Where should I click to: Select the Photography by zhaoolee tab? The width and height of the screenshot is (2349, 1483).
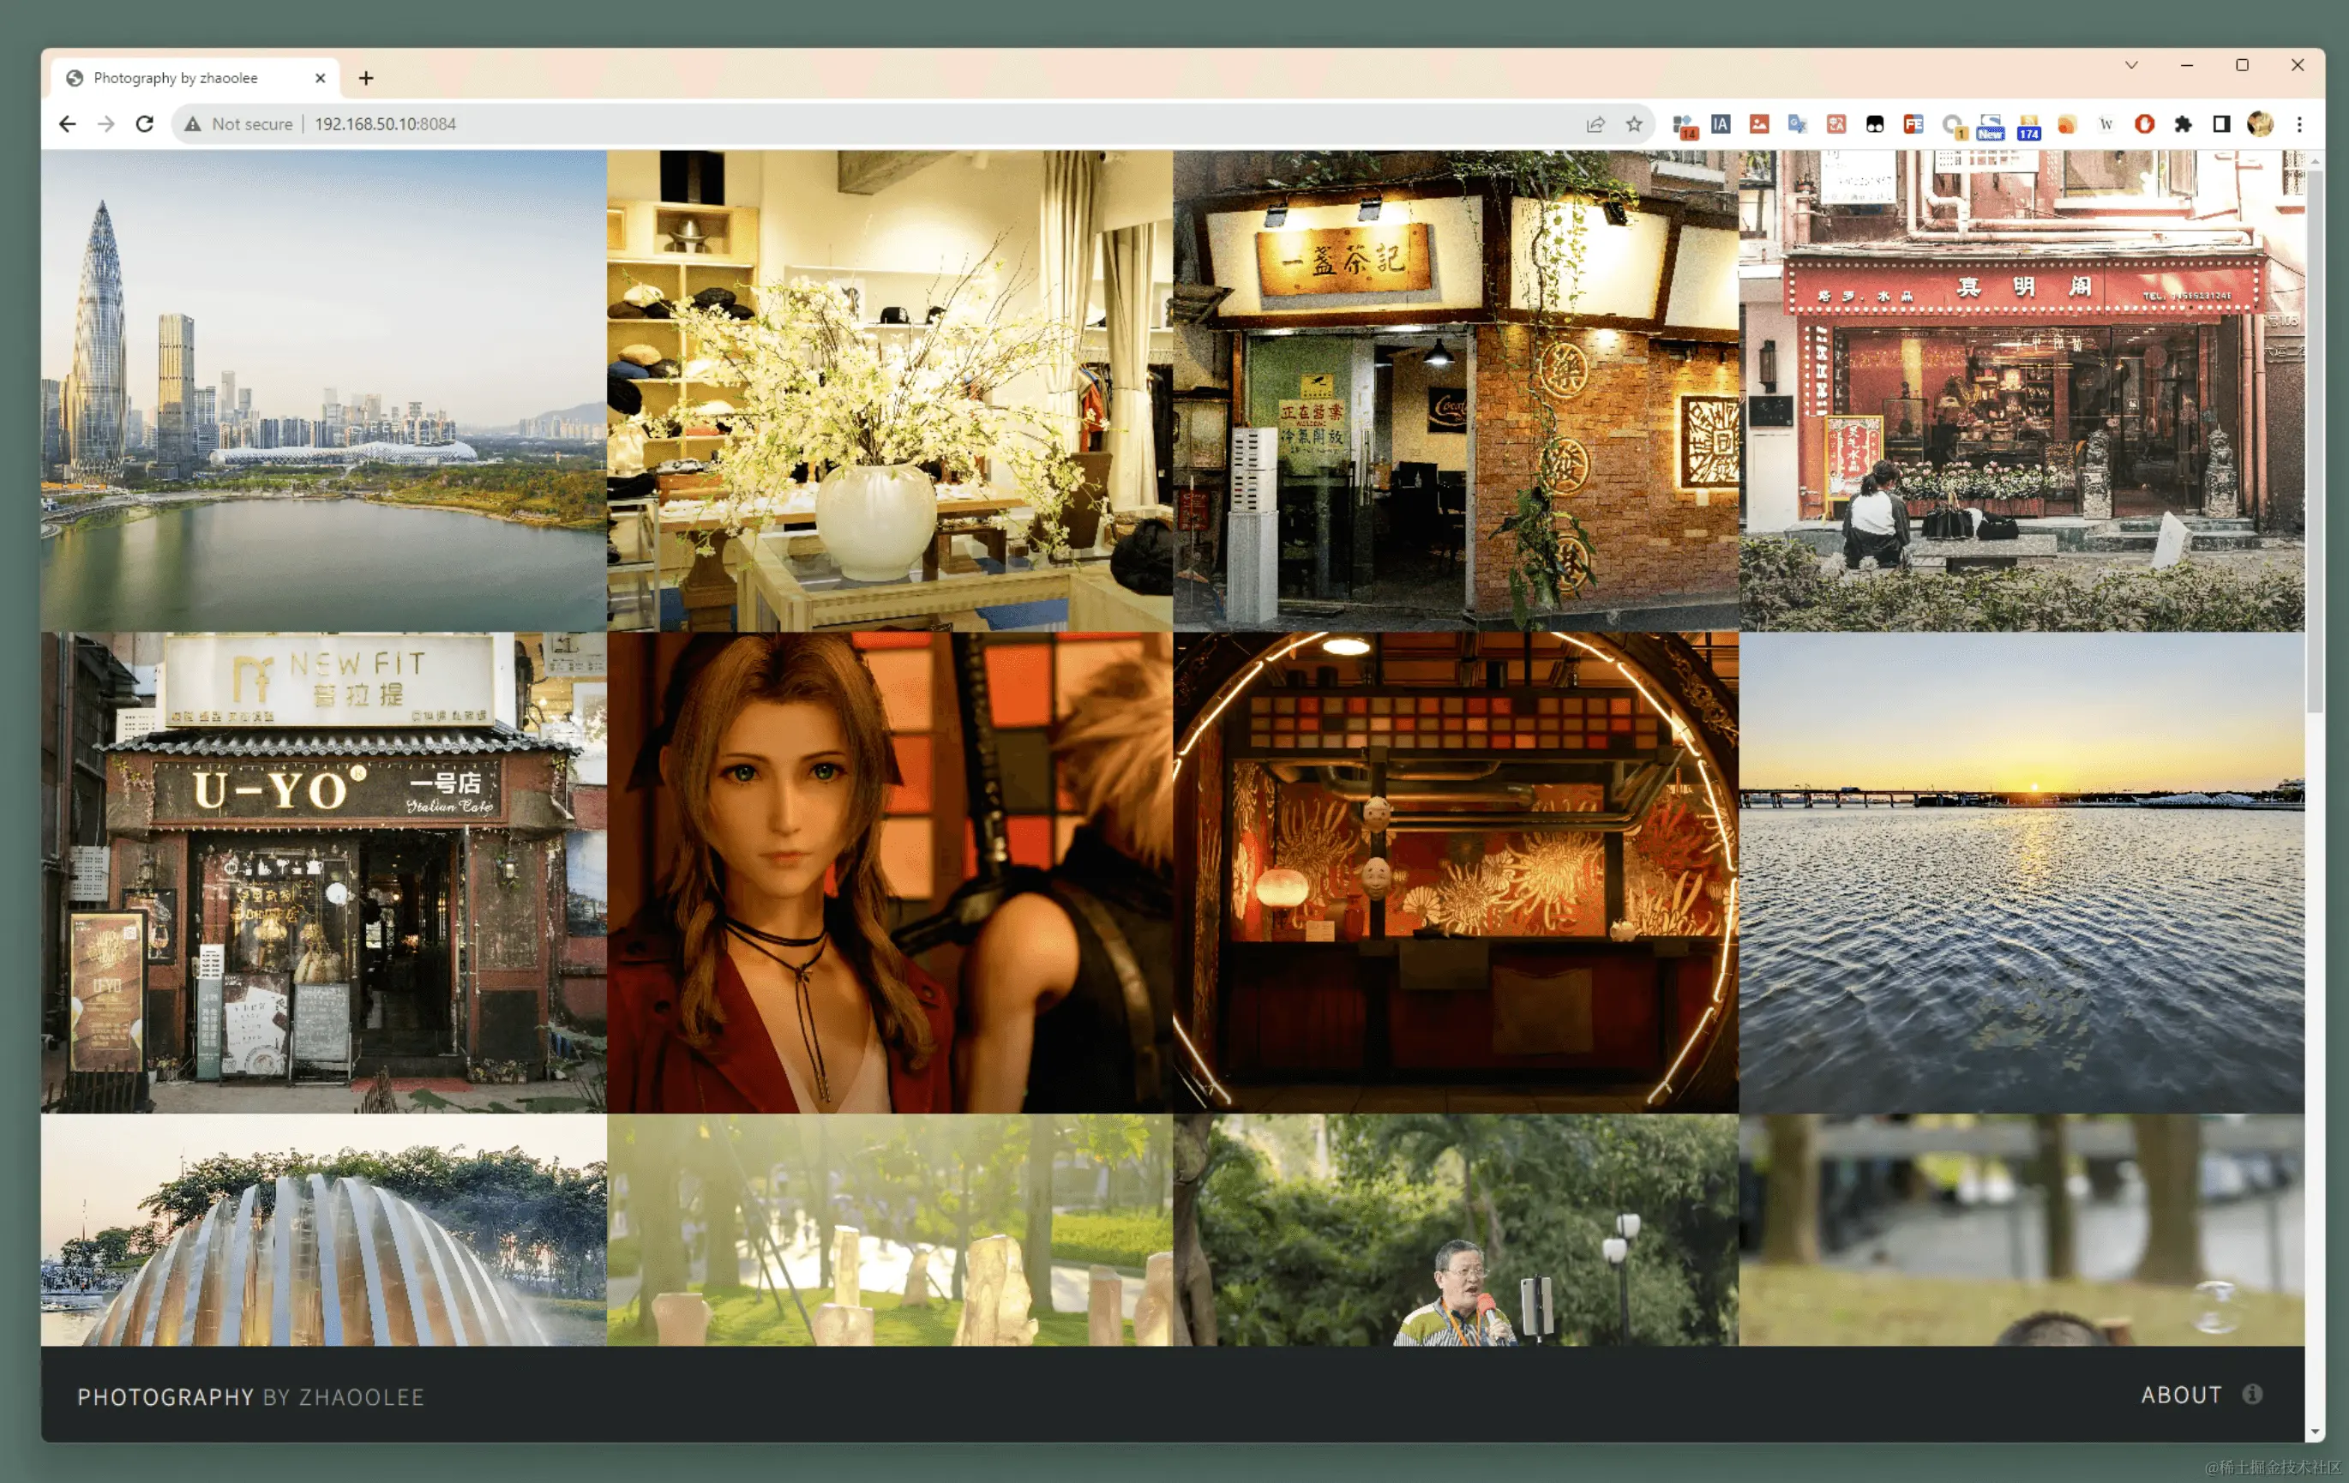tap(196, 78)
